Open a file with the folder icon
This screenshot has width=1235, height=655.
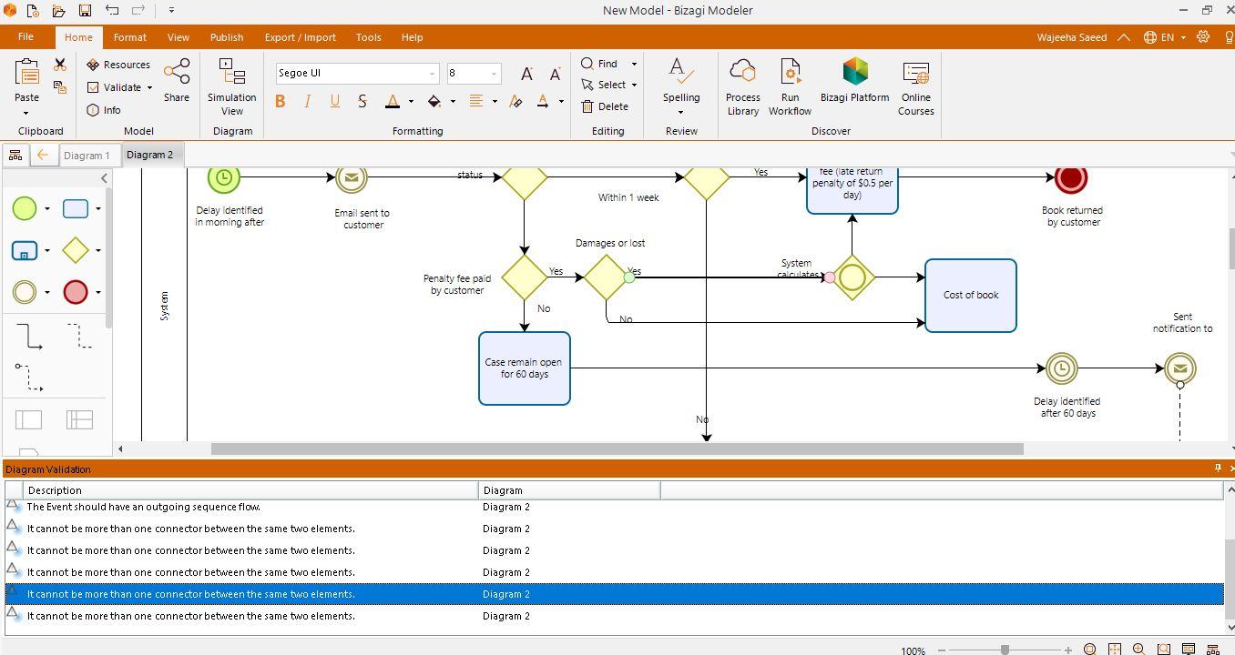pyautogui.click(x=57, y=10)
